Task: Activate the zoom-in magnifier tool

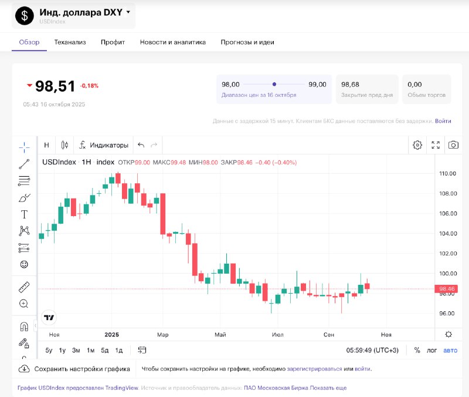Action: tap(23, 304)
